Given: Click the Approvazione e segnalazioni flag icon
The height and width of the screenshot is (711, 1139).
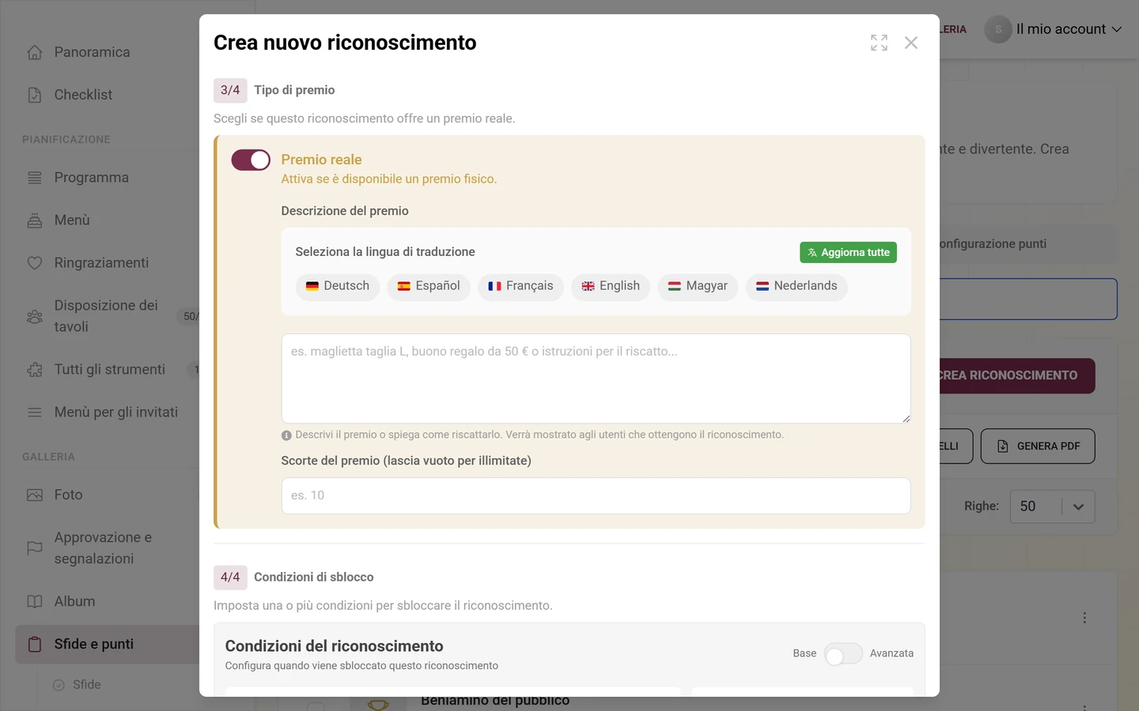Looking at the screenshot, I should pyautogui.click(x=35, y=548).
